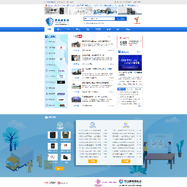
Task: Click inside the search text box
Action: tap(99, 19)
